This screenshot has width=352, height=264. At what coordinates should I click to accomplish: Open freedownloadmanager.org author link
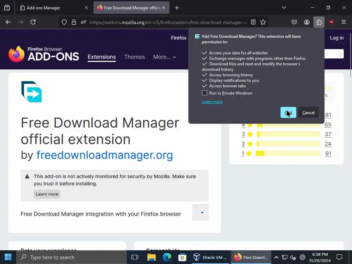[x=104, y=155]
